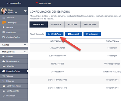This screenshot has width=121, height=101.
Task: Click the Chat Bot robot icon
Action: coord(4,66)
